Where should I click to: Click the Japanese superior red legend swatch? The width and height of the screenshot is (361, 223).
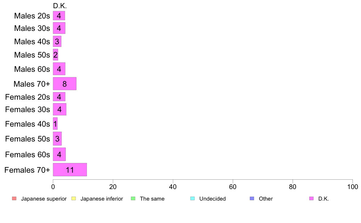(x=14, y=198)
